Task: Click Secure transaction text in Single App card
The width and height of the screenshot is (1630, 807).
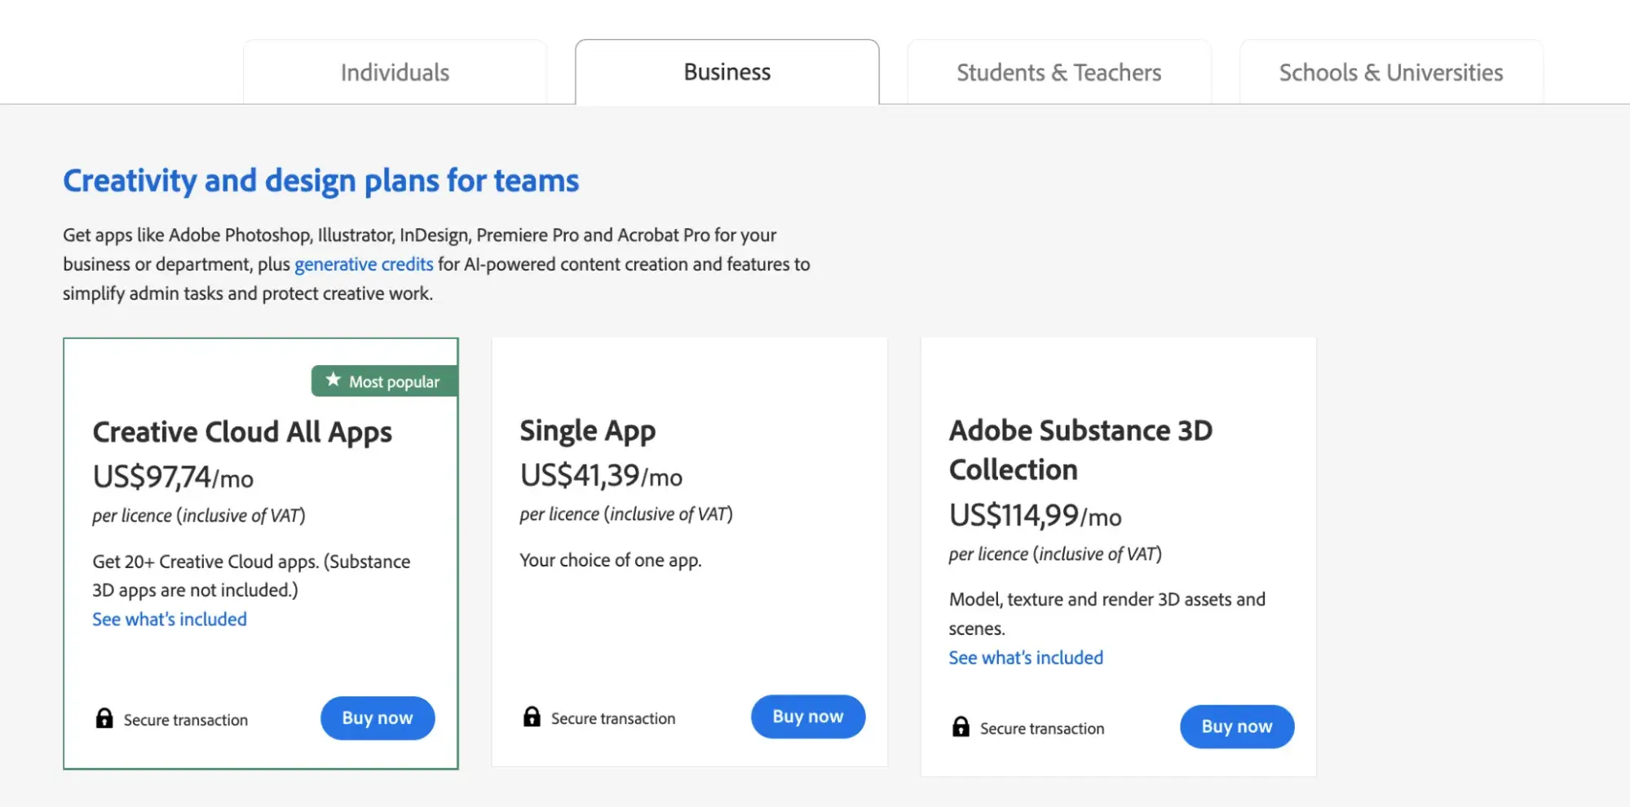Action: click(x=613, y=718)
